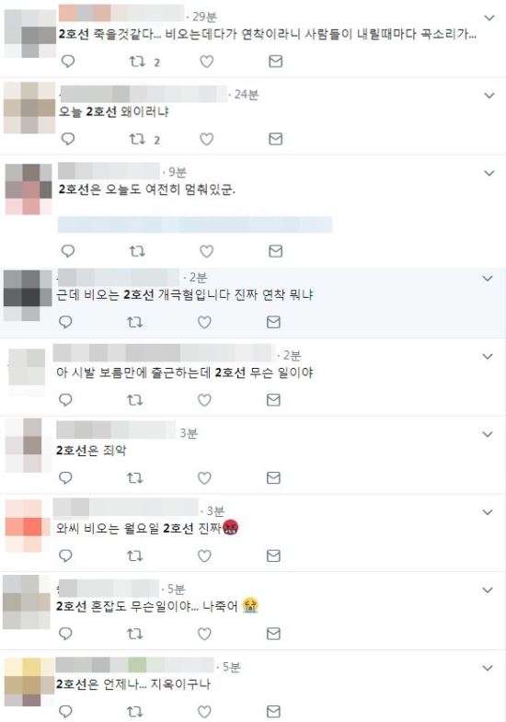
Task: Like the '2호선은 최악' tweet
Action: click(x=204, y=478)
